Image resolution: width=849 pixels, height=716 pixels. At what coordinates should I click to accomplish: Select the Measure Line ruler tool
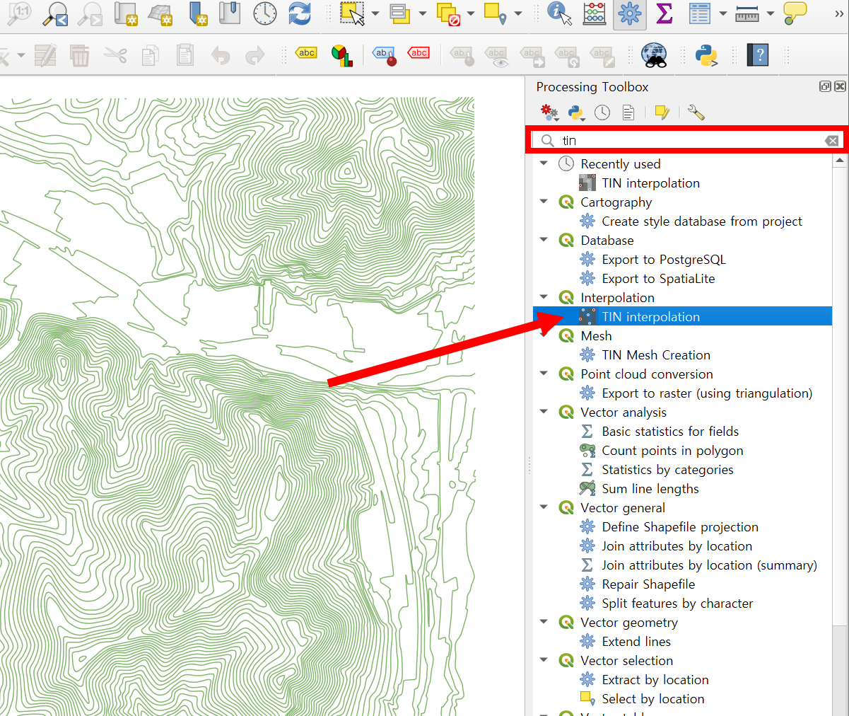pos(747,13)
